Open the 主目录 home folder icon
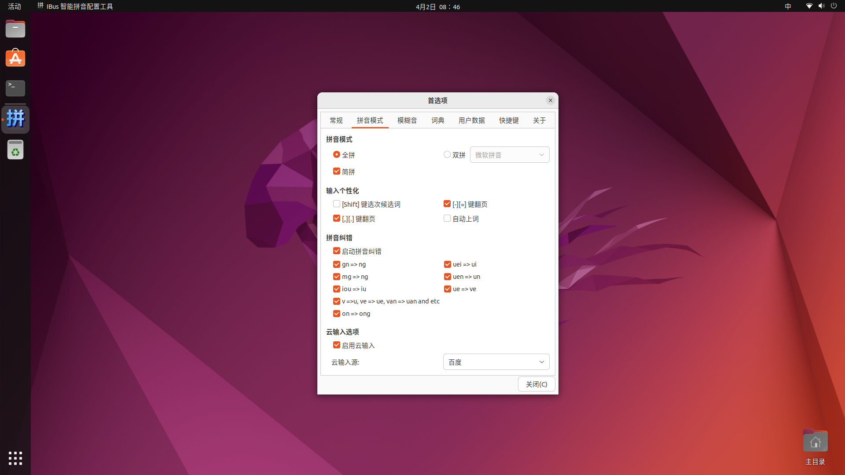This screenshot has height=475, width=845. point(815,442)
